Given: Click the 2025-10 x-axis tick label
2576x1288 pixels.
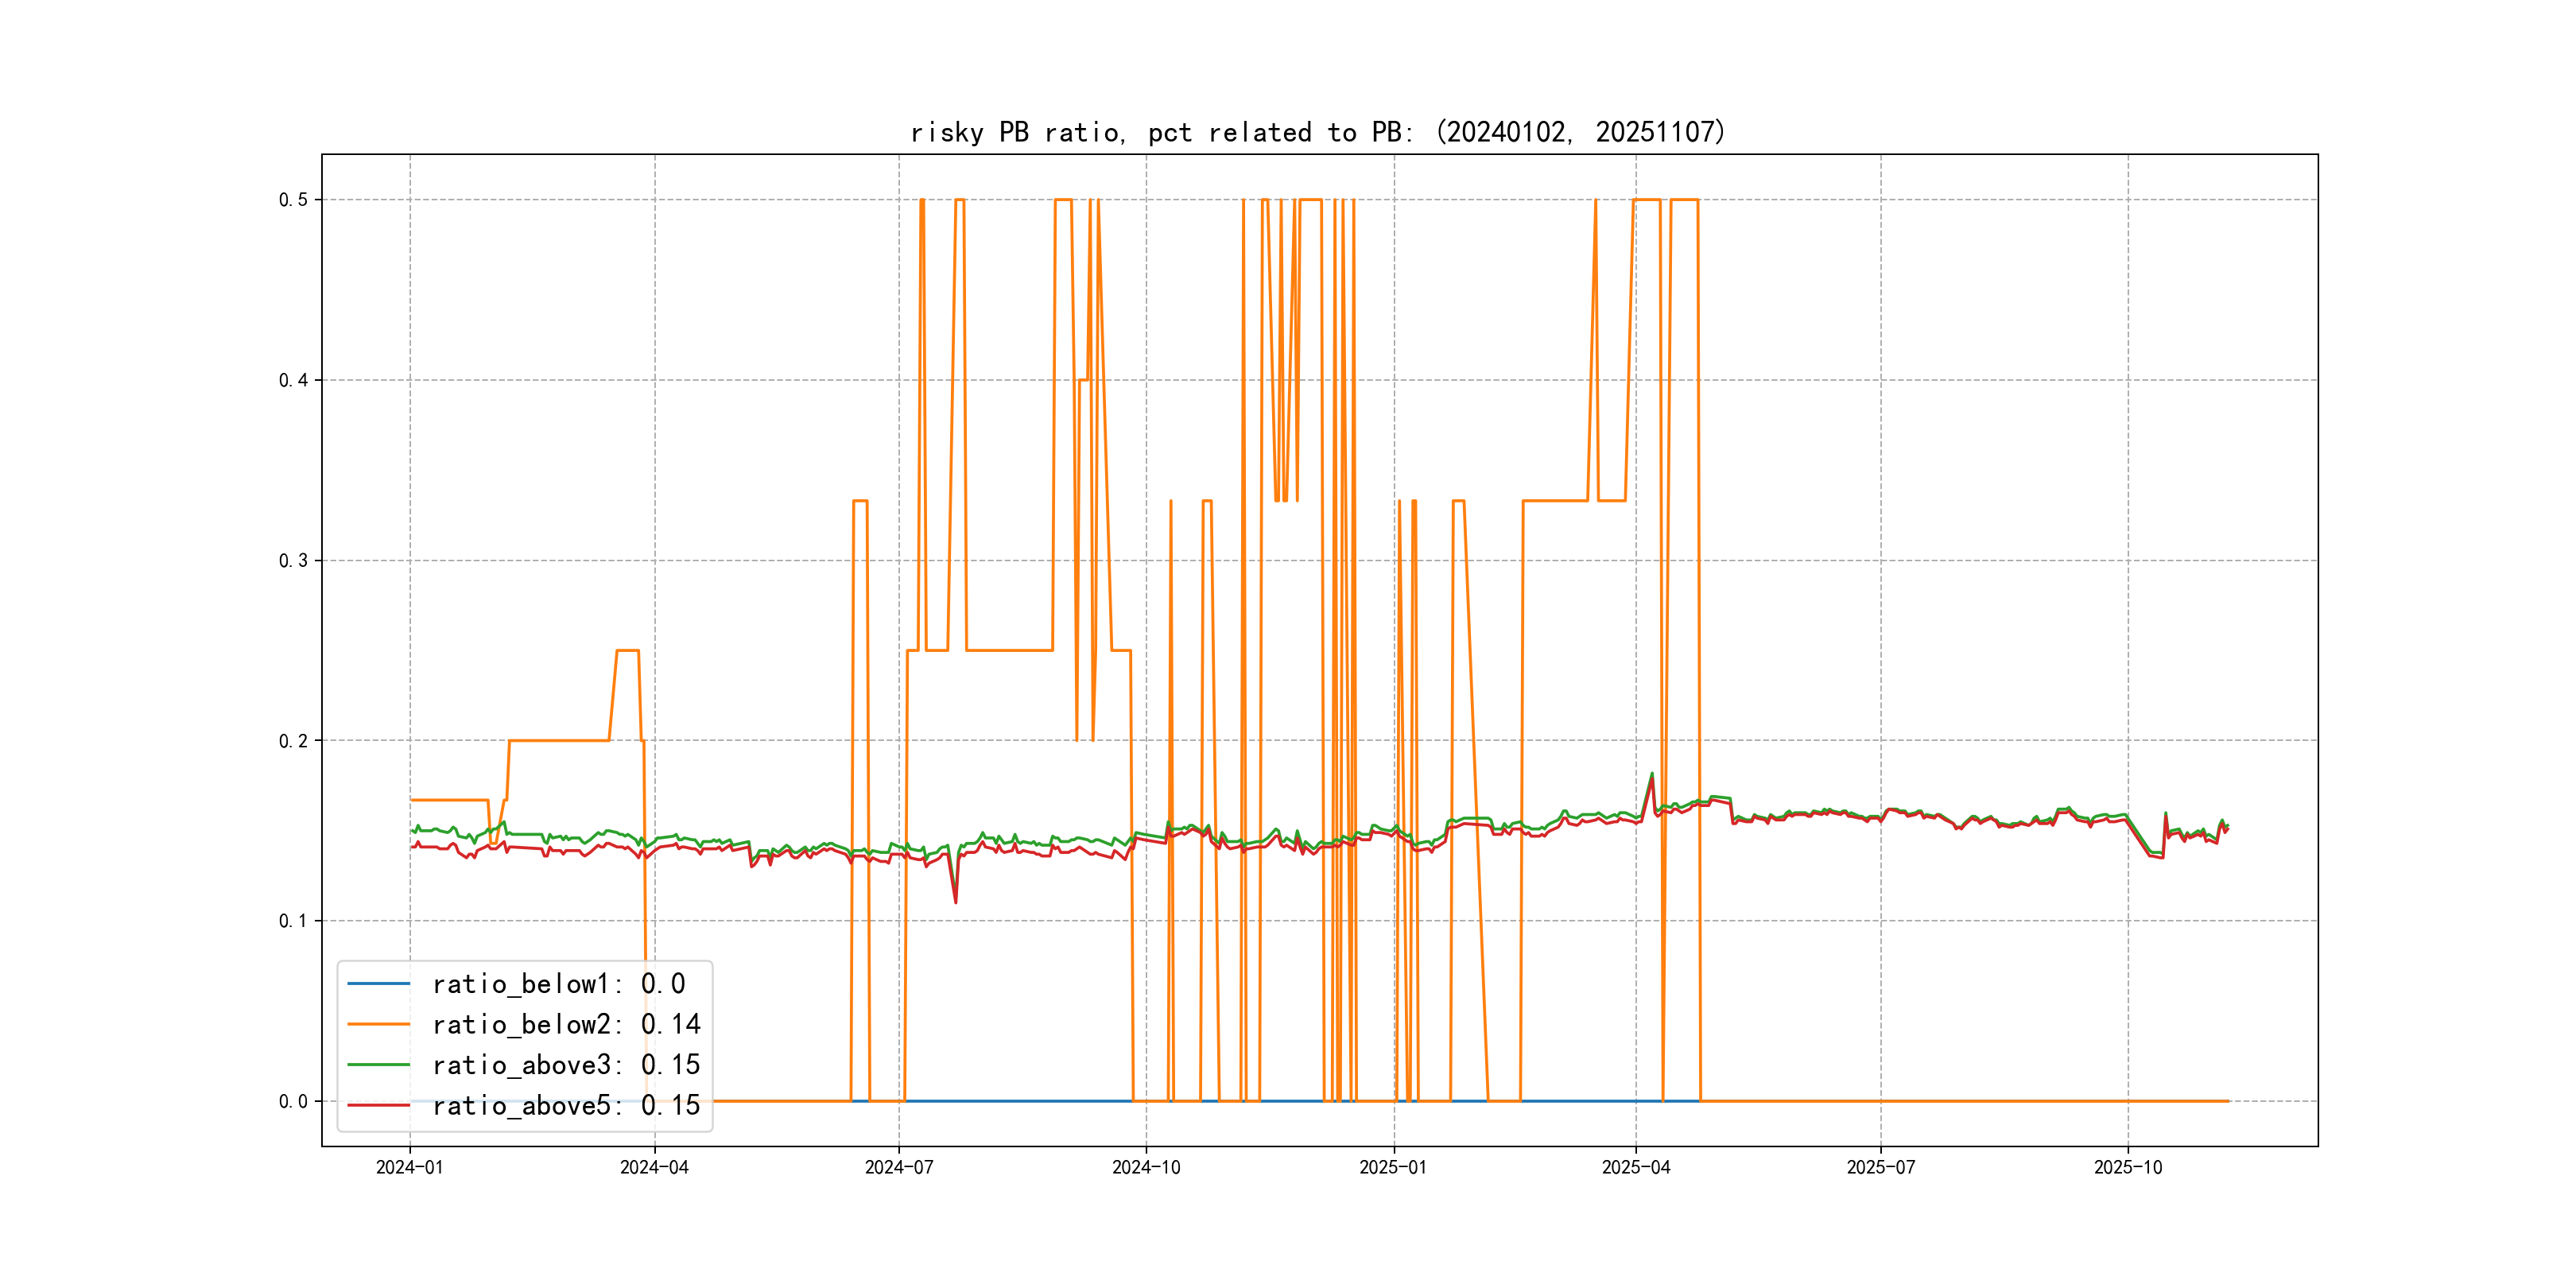Looking at the screenshot, I should pos(2128,1167).
